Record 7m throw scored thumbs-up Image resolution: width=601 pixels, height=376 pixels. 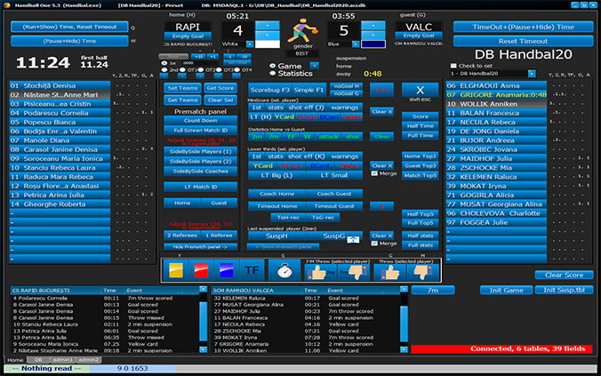click(320, 272)
